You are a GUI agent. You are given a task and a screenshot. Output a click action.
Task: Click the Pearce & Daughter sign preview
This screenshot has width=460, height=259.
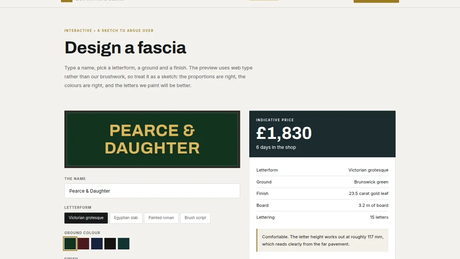152,139
